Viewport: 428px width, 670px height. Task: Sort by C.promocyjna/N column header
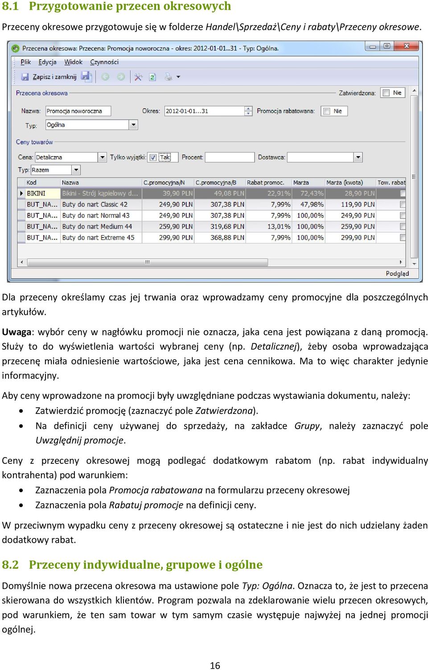click(168, 182)
